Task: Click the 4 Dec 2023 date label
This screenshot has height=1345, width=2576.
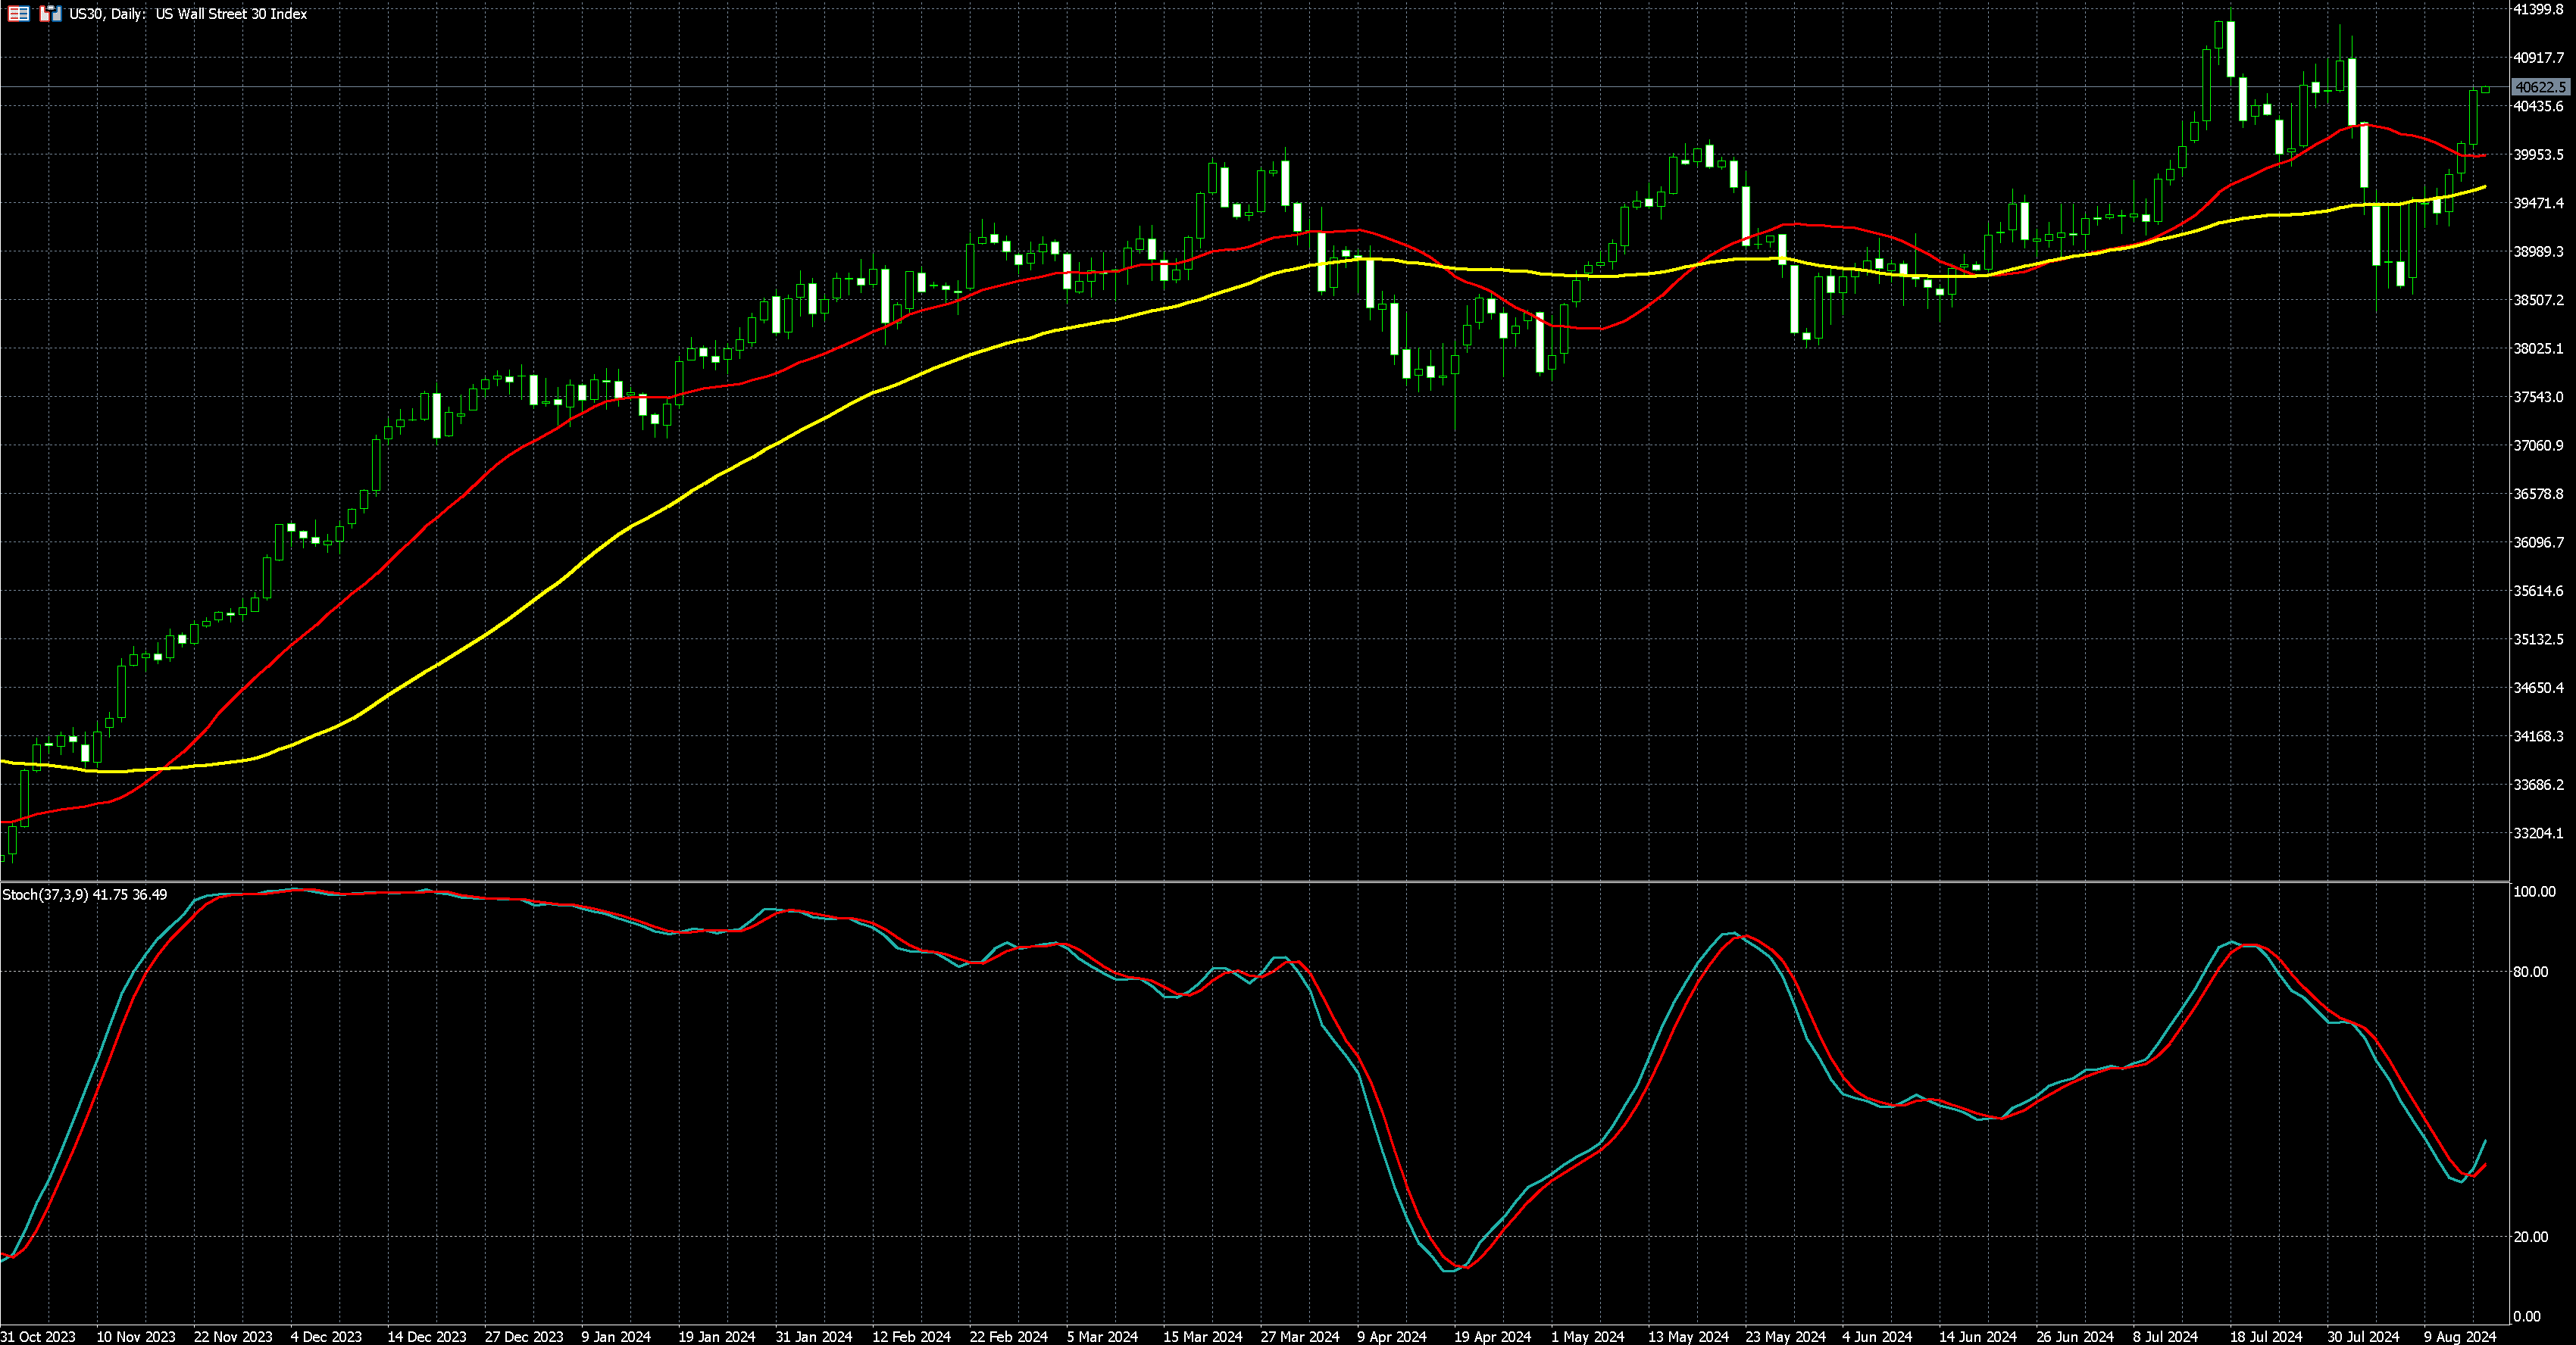Action: coord(326,1336)
